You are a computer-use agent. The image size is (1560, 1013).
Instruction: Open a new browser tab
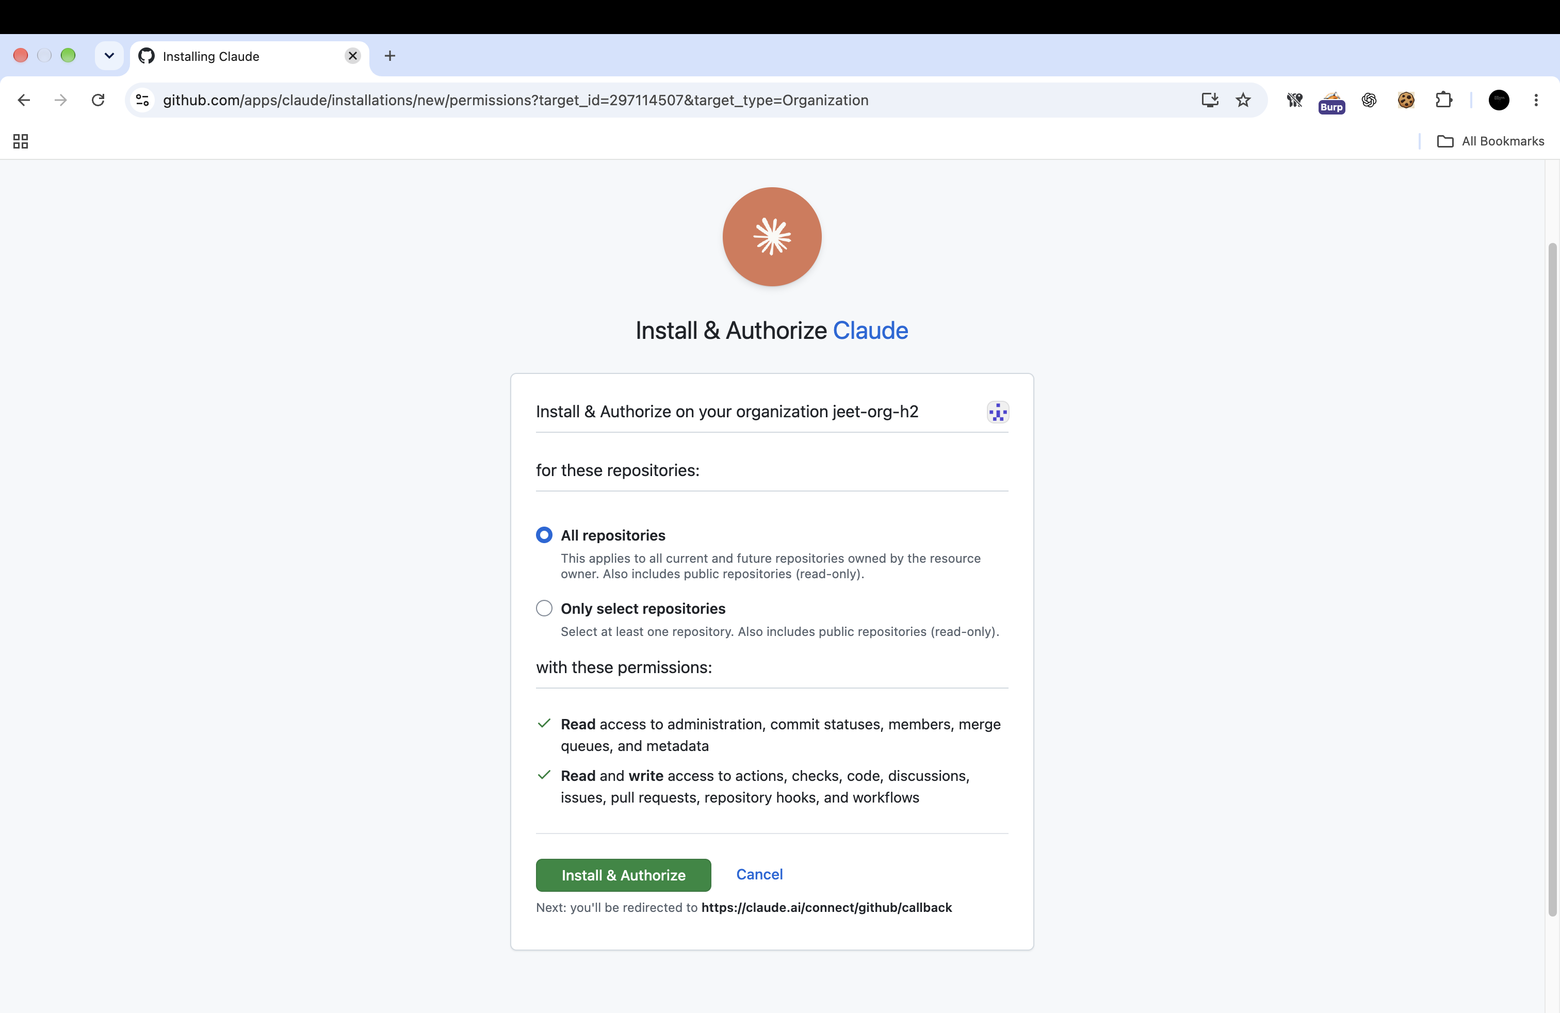click(390, 56)
